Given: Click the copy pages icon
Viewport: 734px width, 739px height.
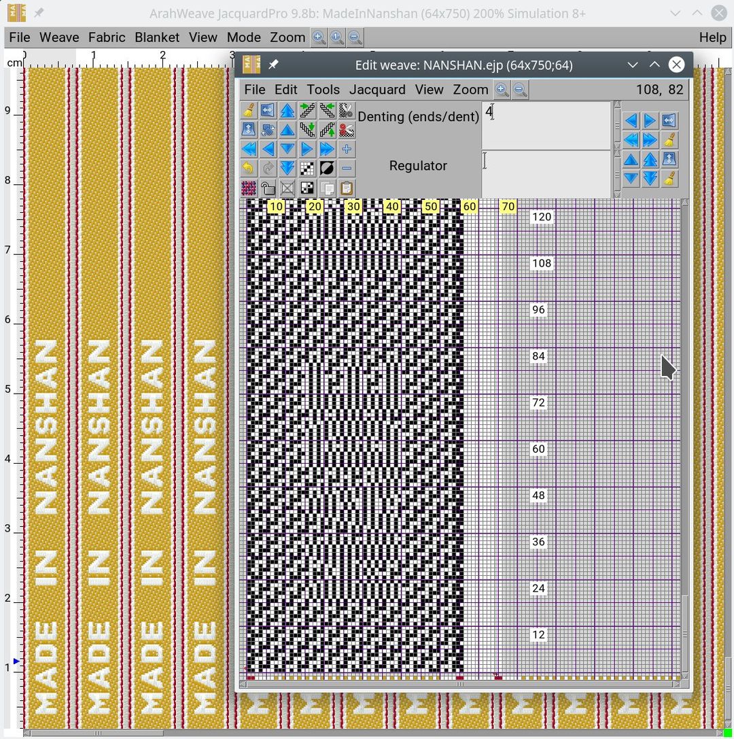Looking at the screenshot, I should point(327,188).
